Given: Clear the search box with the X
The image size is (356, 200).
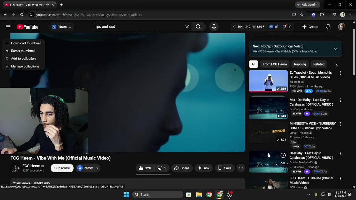Looking at the screenshot, I should coord(187,27).
